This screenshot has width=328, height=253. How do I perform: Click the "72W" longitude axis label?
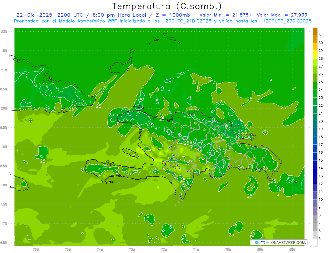coord(164,249)
